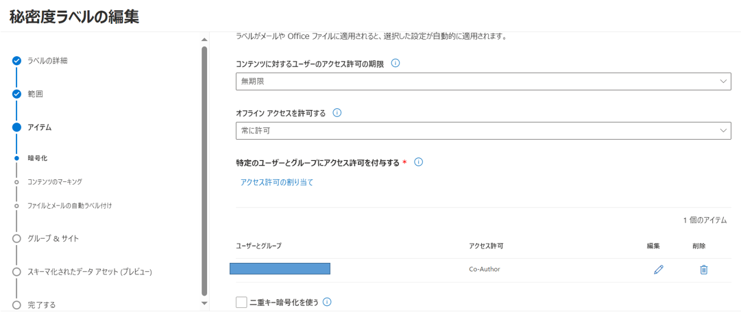Select the 完了する step circle
Screen dimensions: 743x321
(x=16, y=305)
